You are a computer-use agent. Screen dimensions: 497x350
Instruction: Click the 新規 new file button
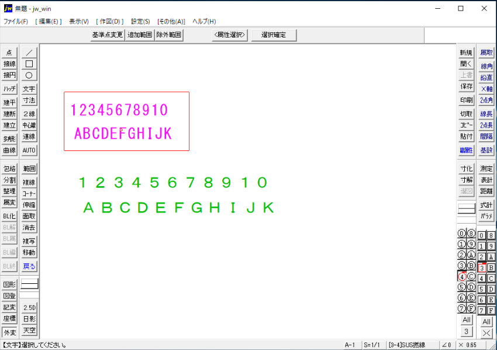point(466,52)
